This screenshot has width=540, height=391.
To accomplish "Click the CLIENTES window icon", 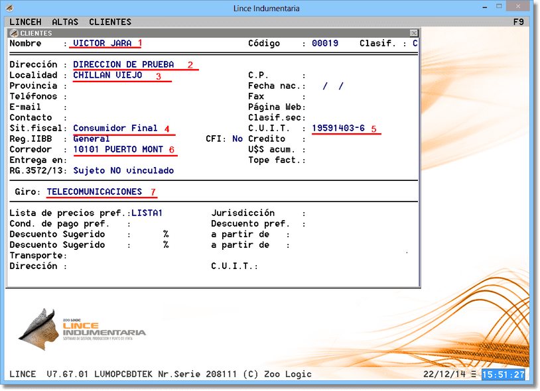I will tap(14, 33).
